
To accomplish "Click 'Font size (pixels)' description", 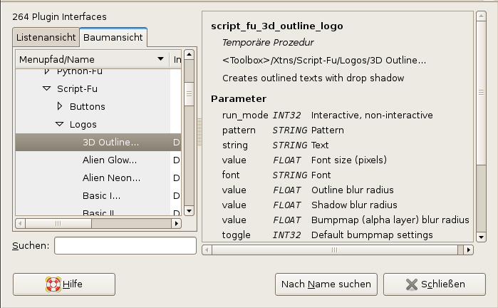I will [349, 160].
